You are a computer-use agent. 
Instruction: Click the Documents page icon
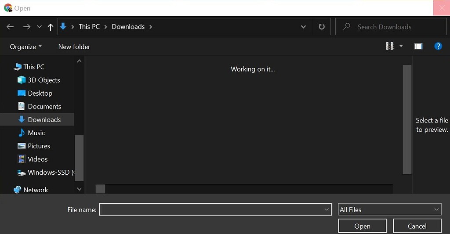(x=22, y=106)
